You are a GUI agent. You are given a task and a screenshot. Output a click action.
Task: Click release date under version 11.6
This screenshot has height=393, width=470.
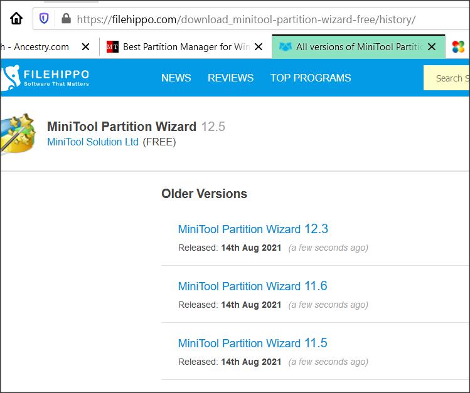[251, 305]
